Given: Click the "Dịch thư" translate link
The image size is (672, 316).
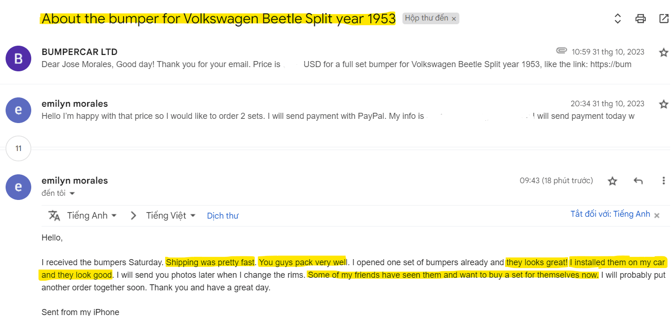Looking at the screenshot, I should pyautogui.click(x=222, y=216).
